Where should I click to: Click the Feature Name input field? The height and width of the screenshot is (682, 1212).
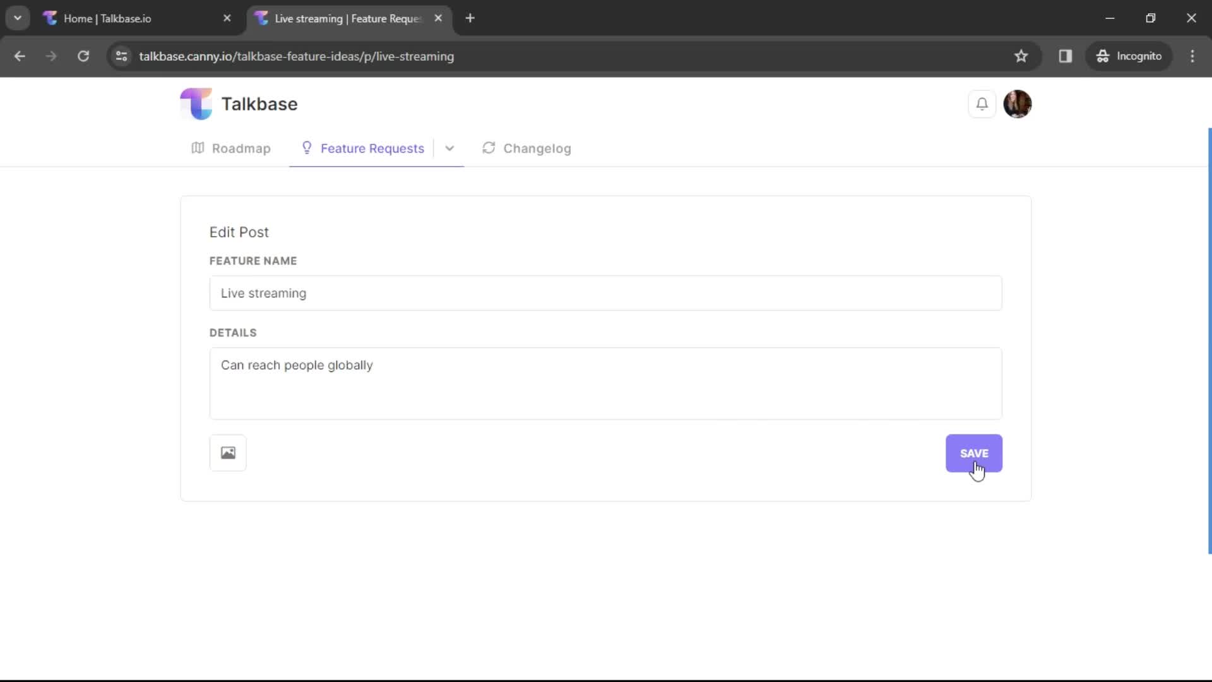tap(606, 293)
